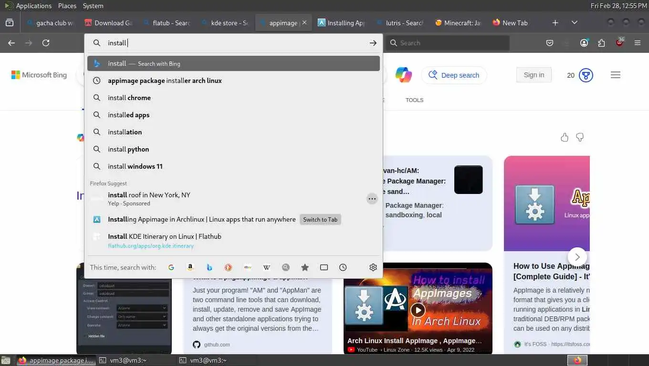Search with DuckDuckGo one-off icon

[x=229, y=267]
